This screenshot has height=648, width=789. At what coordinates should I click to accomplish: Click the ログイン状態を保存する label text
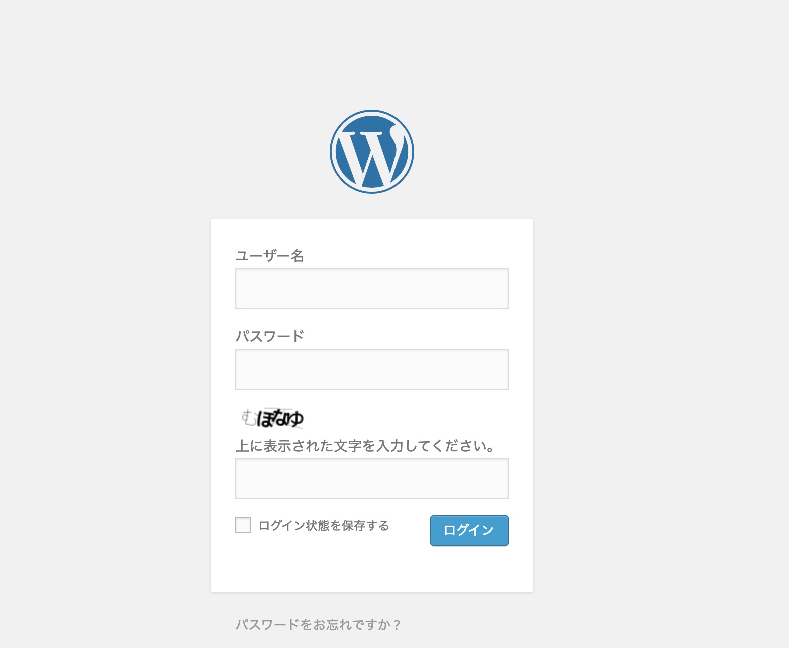click(x=324, y=526)
